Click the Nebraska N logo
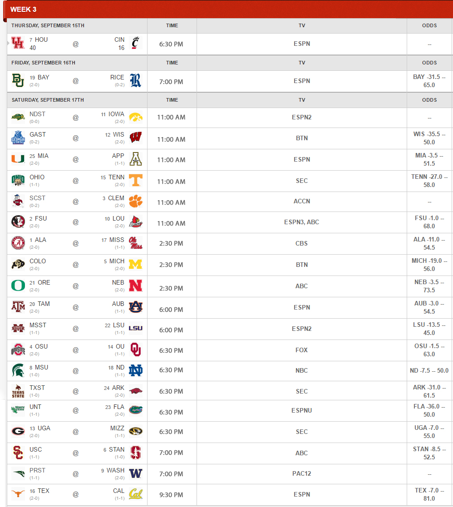The height and width of the screenshot is (507, 453). 135,285
